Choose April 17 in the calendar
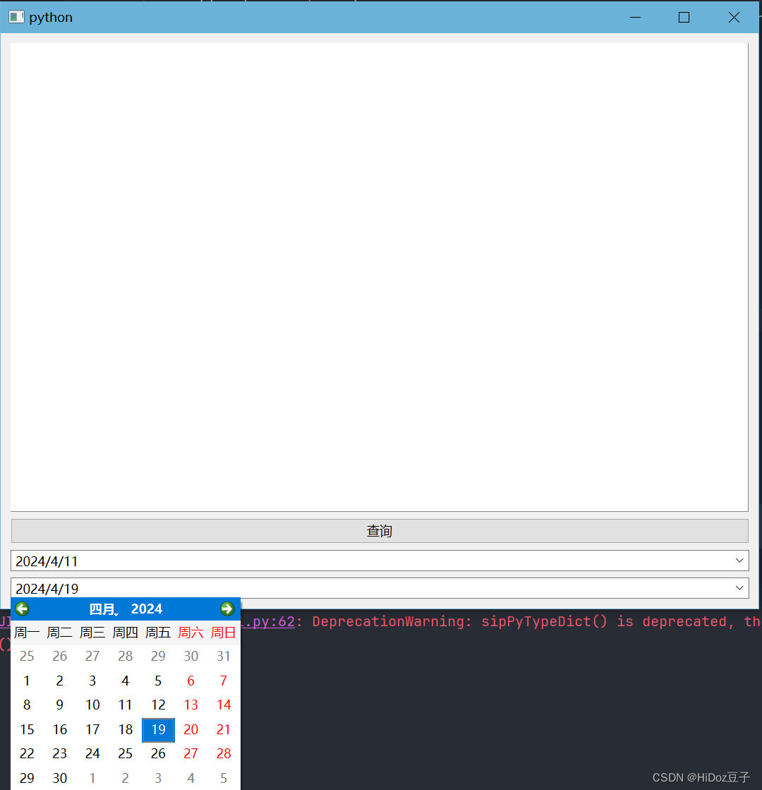 pos(92,729)
